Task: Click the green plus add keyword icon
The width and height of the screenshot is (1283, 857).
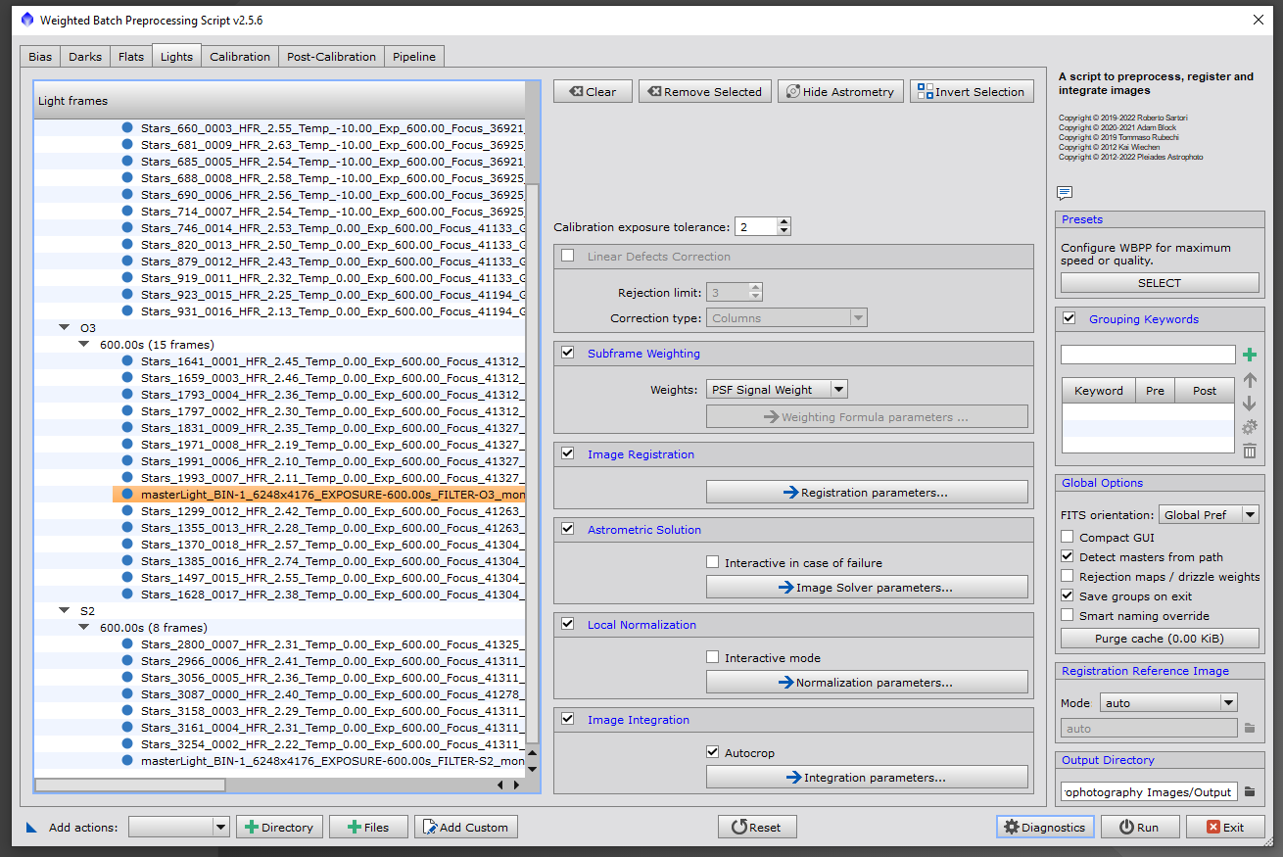Action: [1249, 355]
